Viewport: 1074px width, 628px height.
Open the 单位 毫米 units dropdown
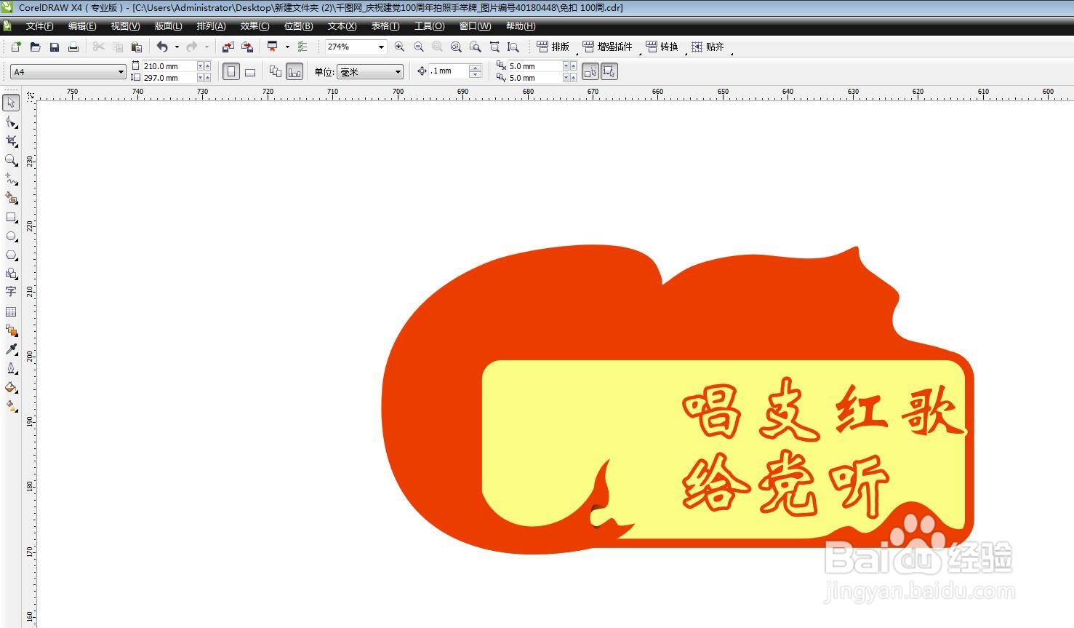point(398,72)
